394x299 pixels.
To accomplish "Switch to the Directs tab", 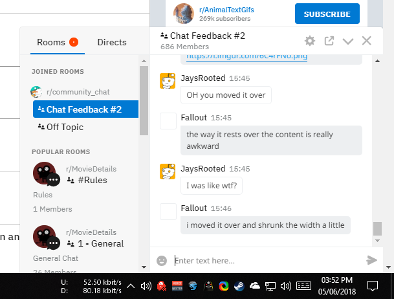I will [x=112, y=42].
